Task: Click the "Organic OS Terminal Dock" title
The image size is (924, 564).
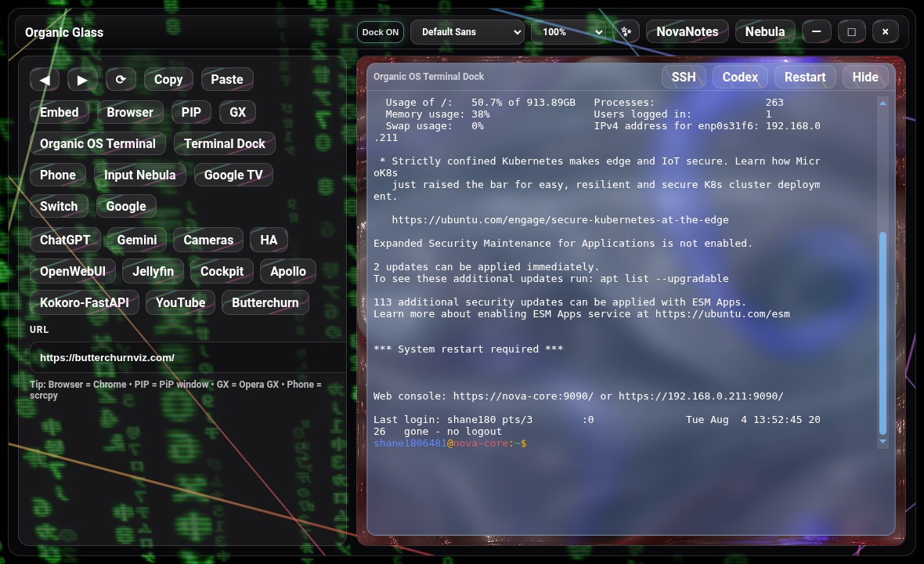Action: click(428, 77)
